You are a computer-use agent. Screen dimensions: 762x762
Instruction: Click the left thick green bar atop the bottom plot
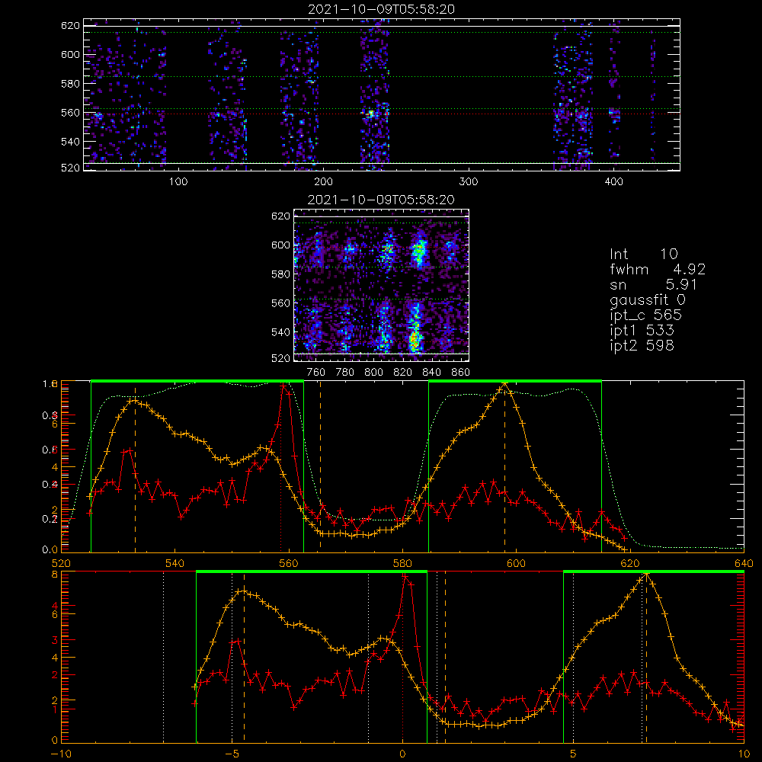312,571
